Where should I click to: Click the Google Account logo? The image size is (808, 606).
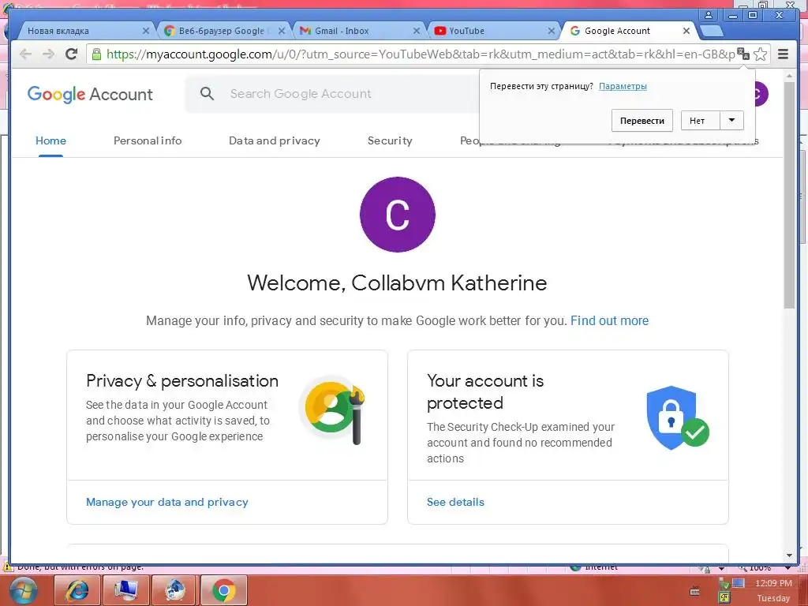90,95
